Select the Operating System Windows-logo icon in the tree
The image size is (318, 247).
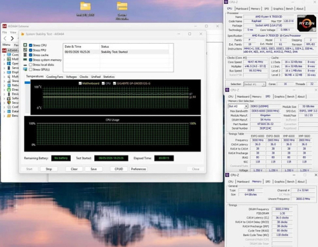[x=9, y=63]
